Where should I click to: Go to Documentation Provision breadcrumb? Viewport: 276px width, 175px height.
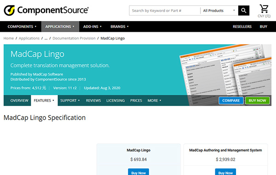(74, 38)
